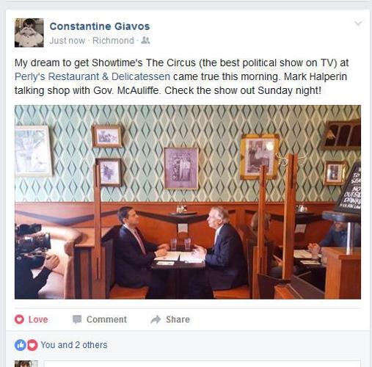This screenshot has width=372, height=367.
Task: Open the post options chevron menu
Action: (358, 23)
